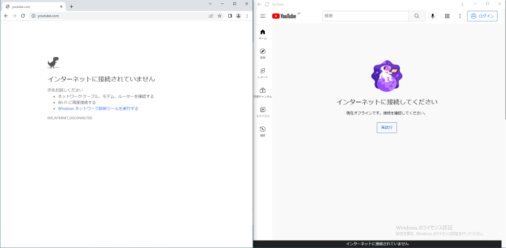Click the magnifying glass search button

pyautogui.click(x=417, y=16)
